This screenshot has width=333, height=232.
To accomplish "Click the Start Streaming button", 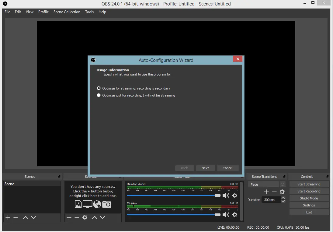I will [x=309, y=184].
